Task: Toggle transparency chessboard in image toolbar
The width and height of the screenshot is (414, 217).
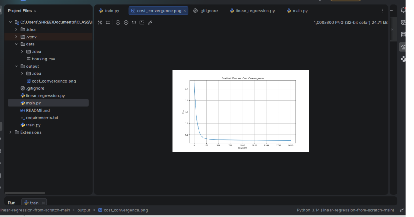Action: (100, 23)
